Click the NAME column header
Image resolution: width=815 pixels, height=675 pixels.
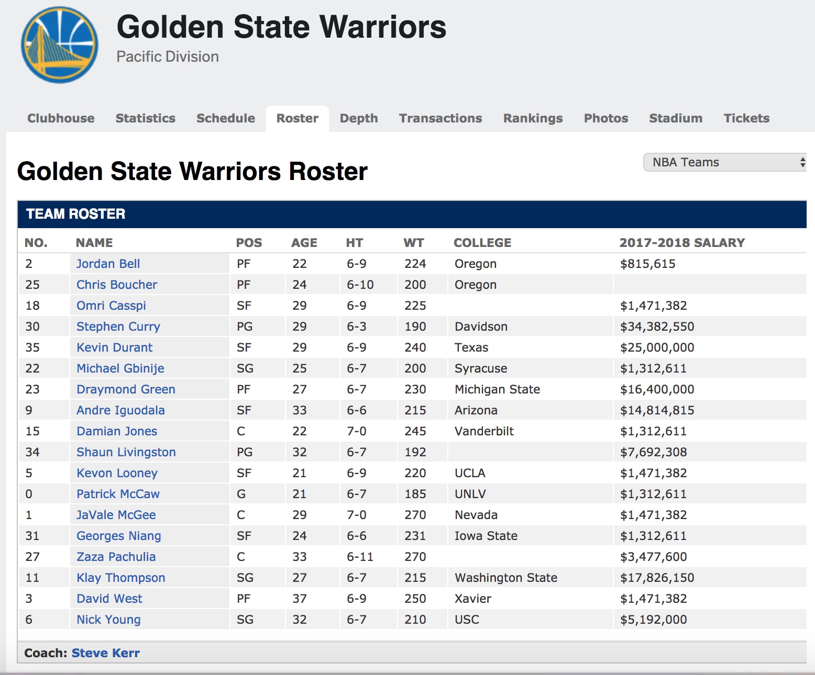point(94,243)
